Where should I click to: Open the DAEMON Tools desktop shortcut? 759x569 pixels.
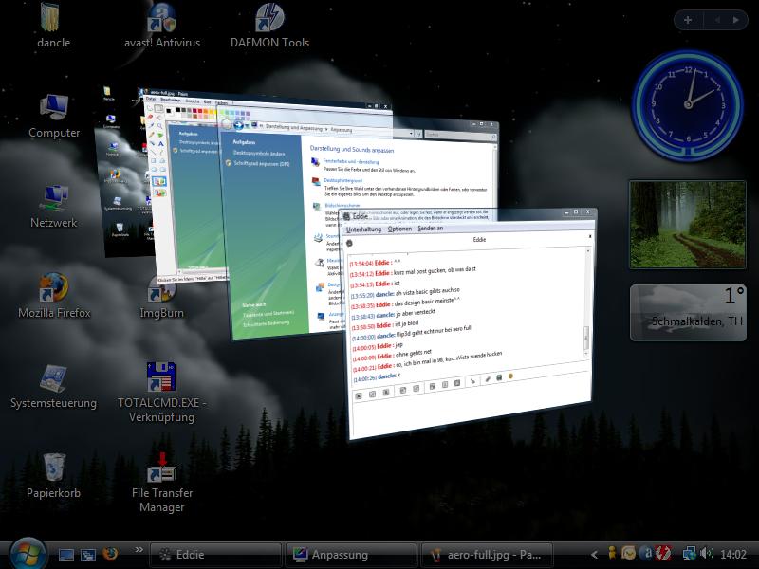pyautogui.click(x=269, y=19)
